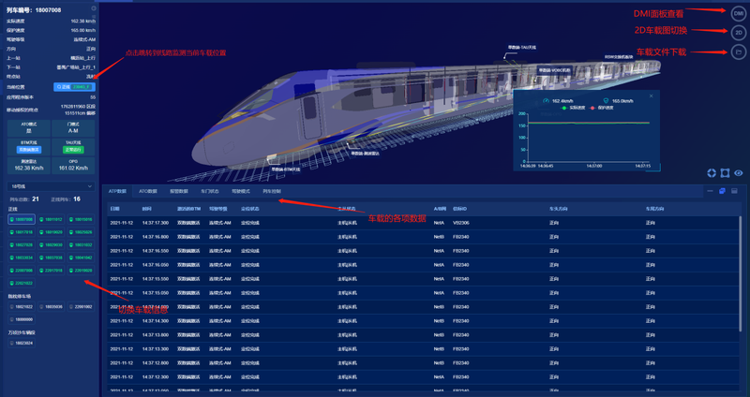The height and width of the screenshot is (397, 750).
Task: Click the 门模式 A-M card
Action: click(73, 127)
